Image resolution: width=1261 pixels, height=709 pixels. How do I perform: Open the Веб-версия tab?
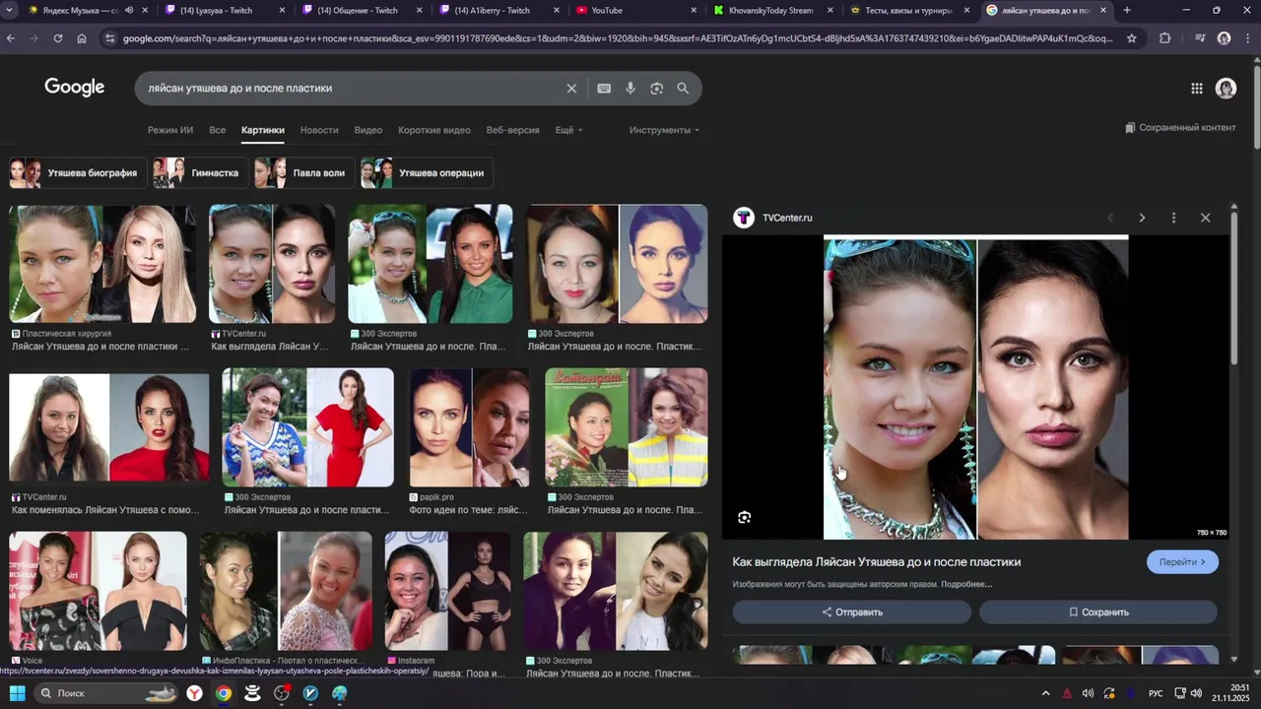click(x=513, y=130)
